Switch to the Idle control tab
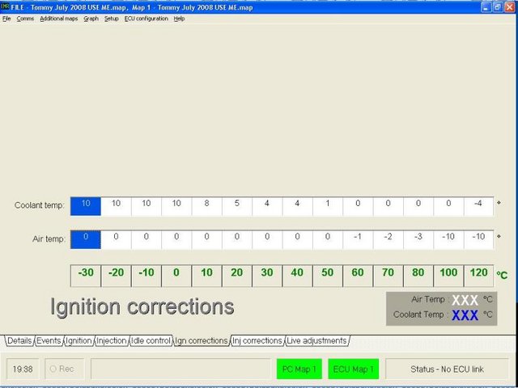Image resolution: width=518 pixels, height=388 pixels. pyautogui.click(x=151, y=340)
